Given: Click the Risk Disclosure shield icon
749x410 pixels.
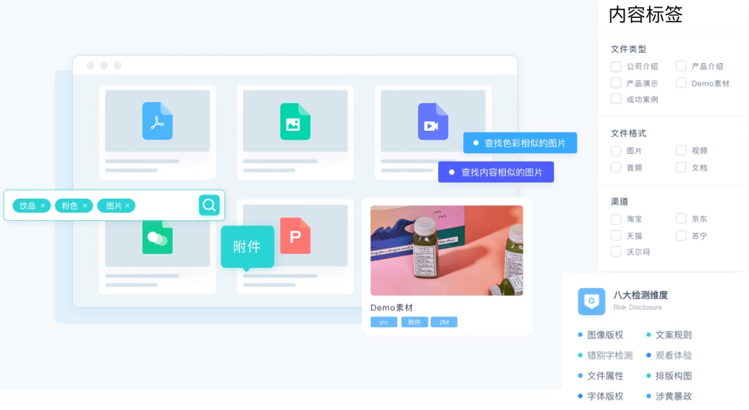Looking at the screenshot, I should [591, 301].
